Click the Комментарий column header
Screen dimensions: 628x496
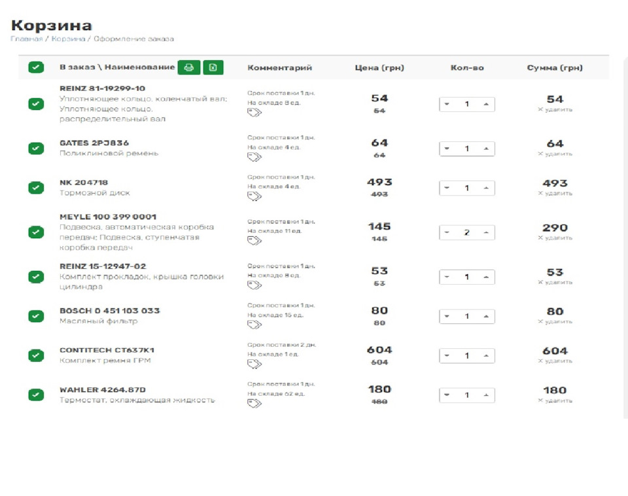pyautogui.click(x=279, y=67)
